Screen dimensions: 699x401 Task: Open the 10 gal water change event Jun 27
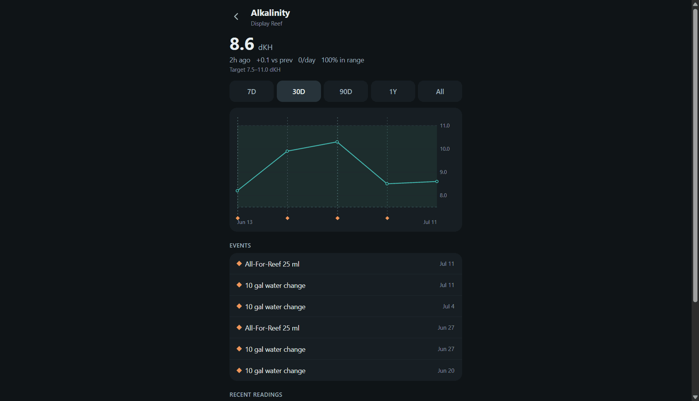pyautogui.click(x=346, y=349)
